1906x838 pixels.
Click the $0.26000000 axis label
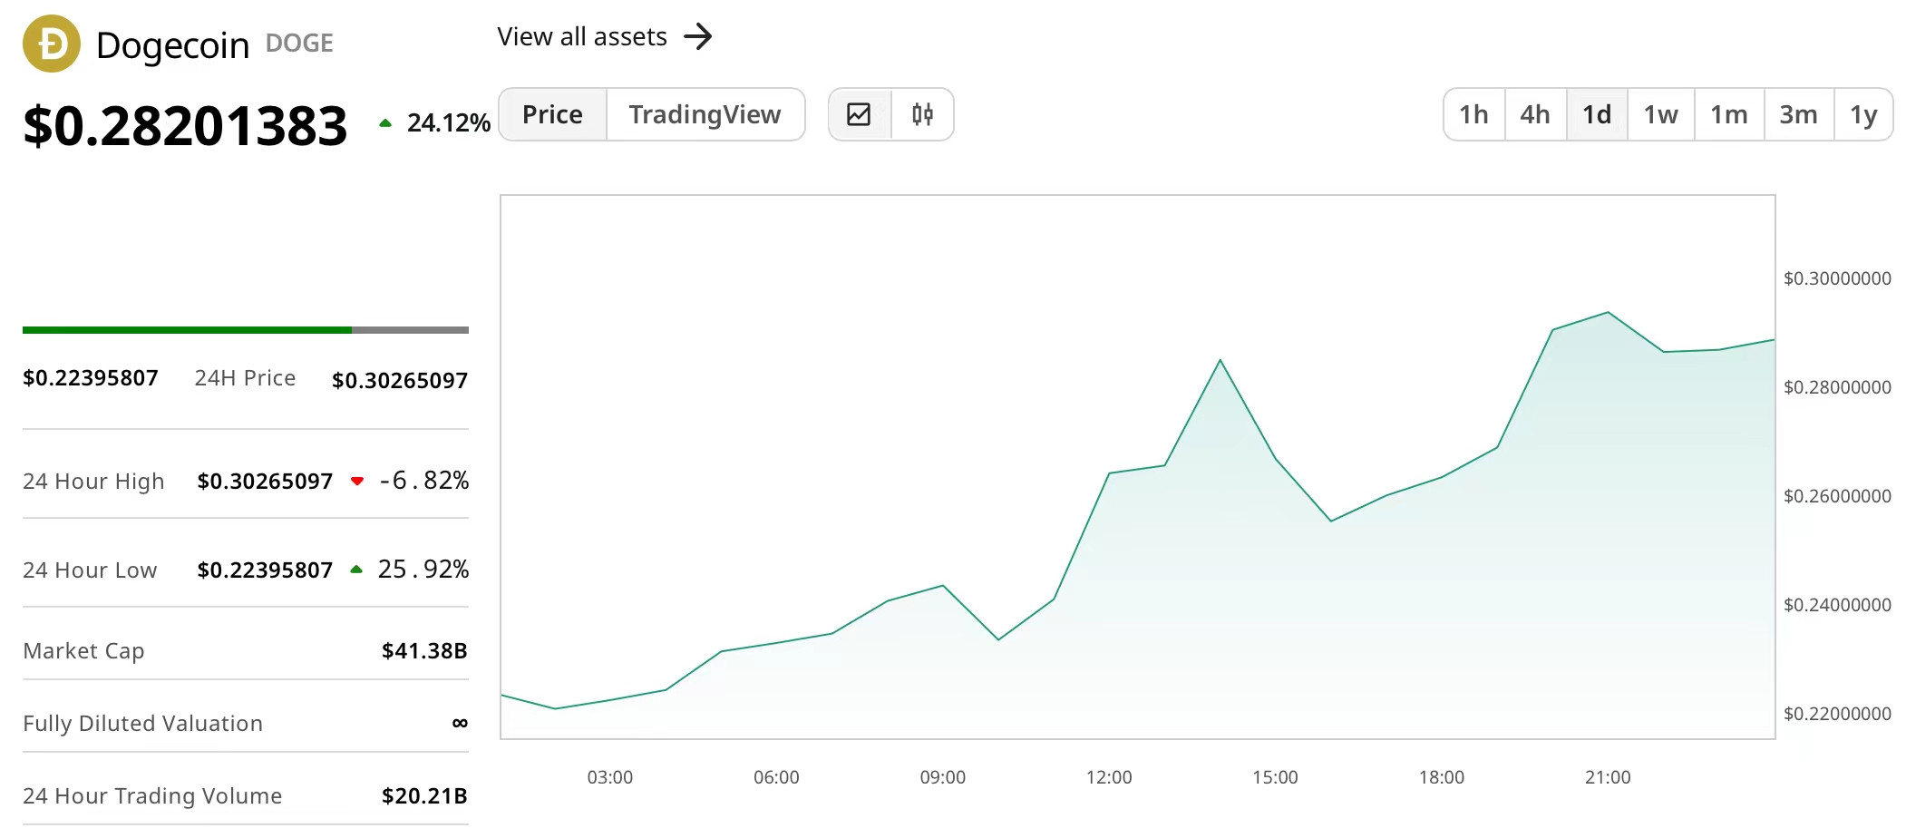pyautogui.click(x=1837, y=496)
